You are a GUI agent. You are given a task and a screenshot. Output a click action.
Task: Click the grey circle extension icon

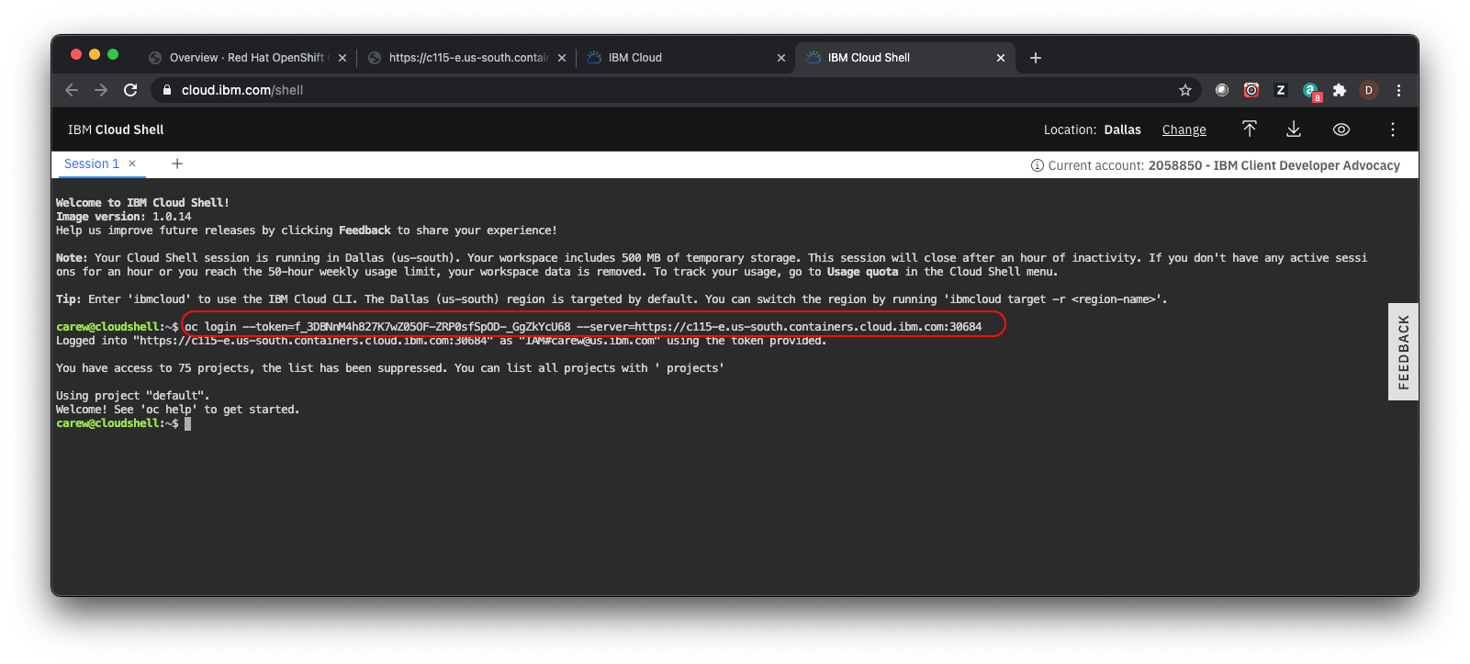1222,90
